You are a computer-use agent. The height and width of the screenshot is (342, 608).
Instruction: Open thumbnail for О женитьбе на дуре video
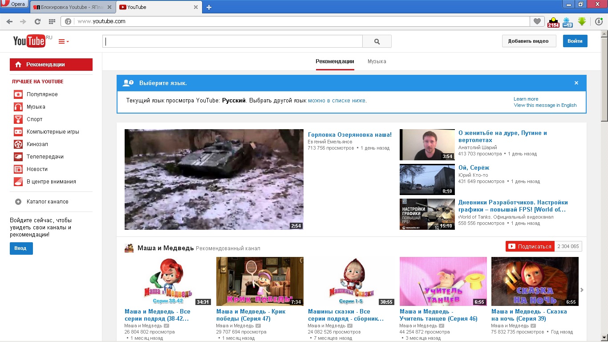point(427,145)
